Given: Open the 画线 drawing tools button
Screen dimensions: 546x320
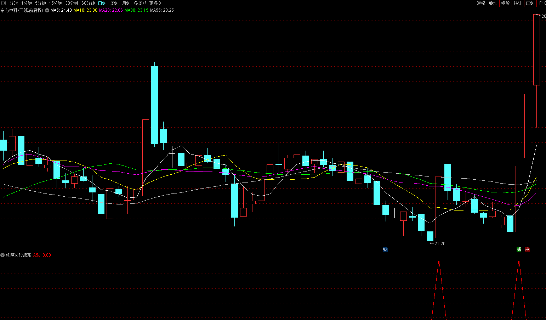Looking at the screenshot, I should click(530, 3).
